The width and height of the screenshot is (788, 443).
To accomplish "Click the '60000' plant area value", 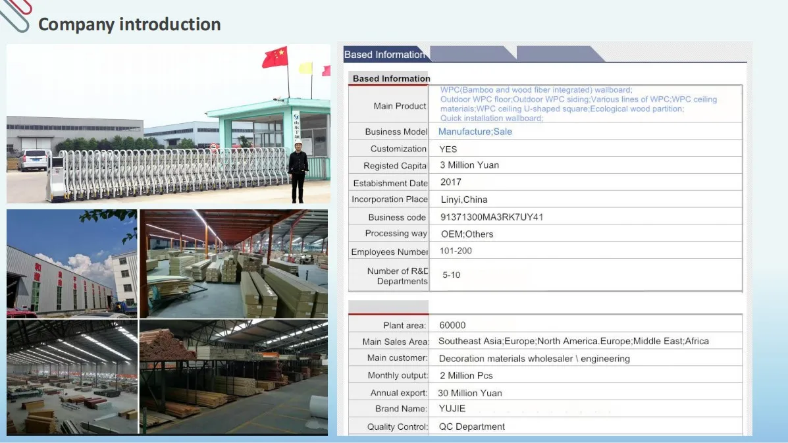I will coord(452,325).
